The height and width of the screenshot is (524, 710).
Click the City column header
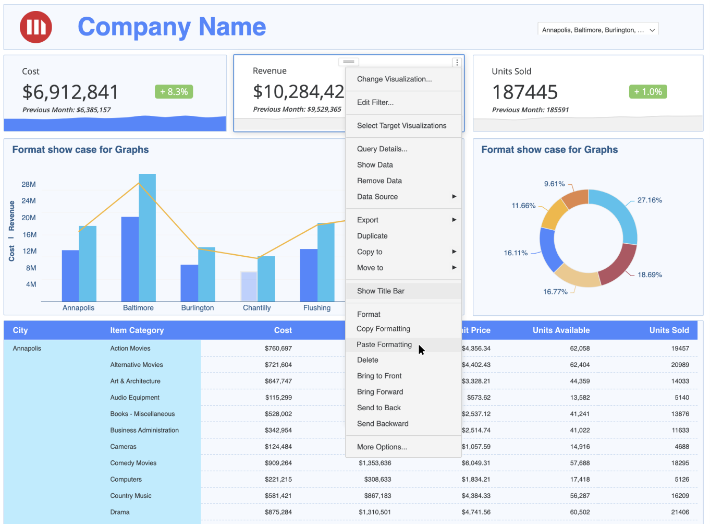(x=20, y=330)
